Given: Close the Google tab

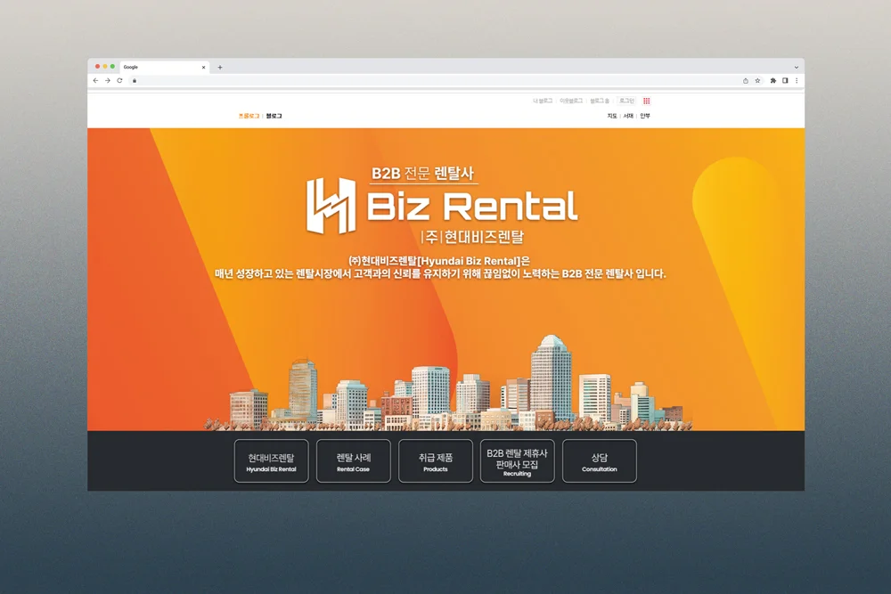Looking at the screenshot, I should (x=203, y=67).
